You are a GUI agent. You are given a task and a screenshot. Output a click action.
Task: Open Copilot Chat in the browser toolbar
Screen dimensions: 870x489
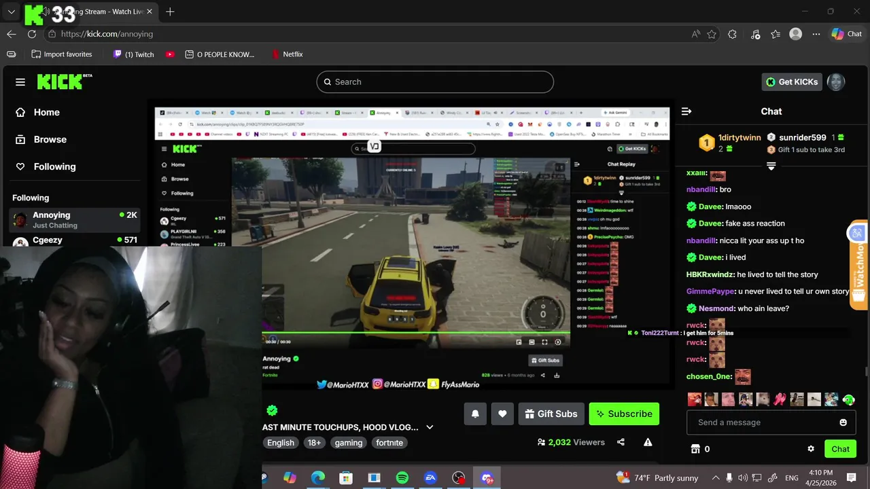point(846,34)
